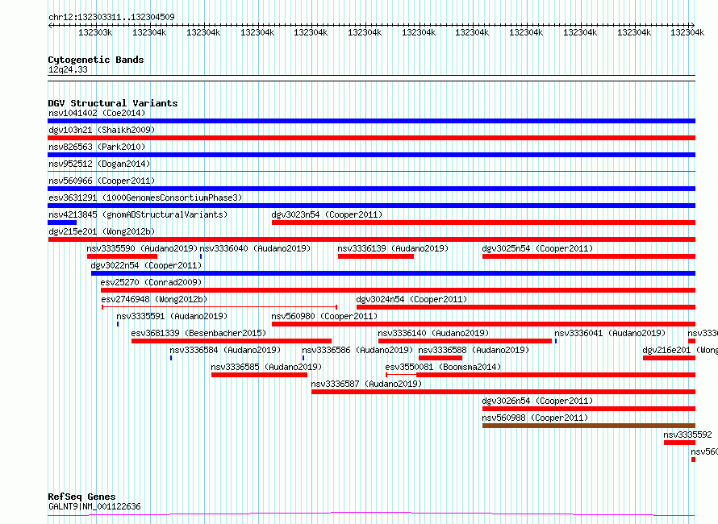Viewport: 718px width, 524px height.
Task: Open variant nsv560966 (Cooper2011)
Action: point(102,181)
